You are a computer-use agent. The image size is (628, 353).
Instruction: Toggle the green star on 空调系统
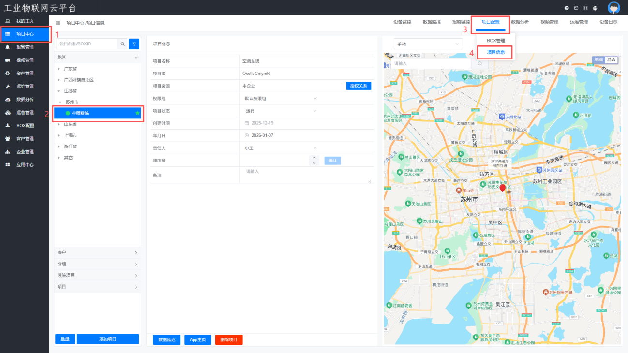tap(137, 113)
